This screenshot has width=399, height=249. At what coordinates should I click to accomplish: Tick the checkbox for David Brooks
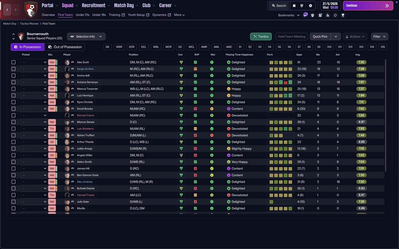point(13,109)
